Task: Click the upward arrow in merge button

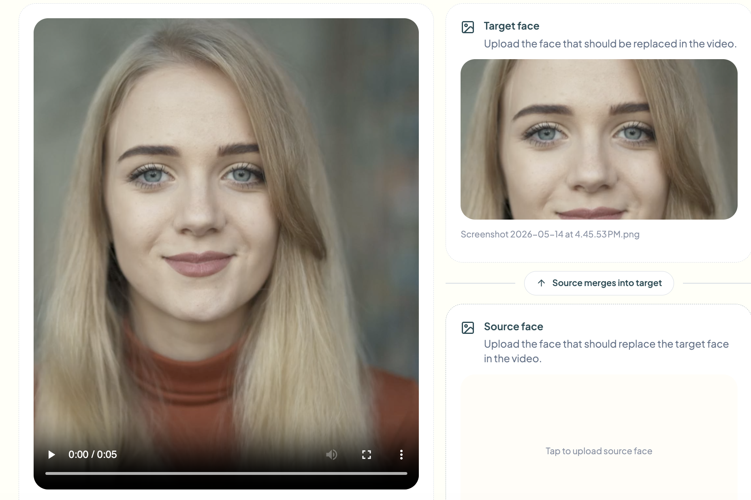Action: pyautogui.click(x=541, y=283)
